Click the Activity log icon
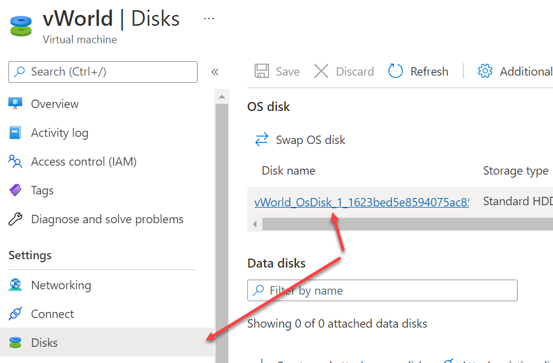Viewport: 553px width, 363px height. [16, 133]
